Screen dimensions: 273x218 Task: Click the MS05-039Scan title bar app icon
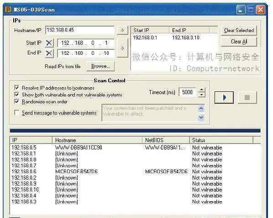tap(8, 10)
